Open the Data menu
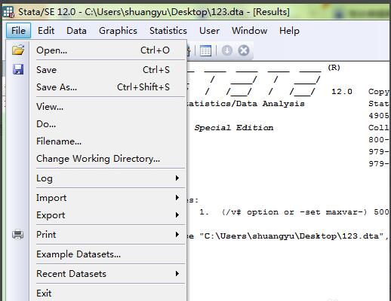Screen dimensions: 391x301 tap(76, 31)
